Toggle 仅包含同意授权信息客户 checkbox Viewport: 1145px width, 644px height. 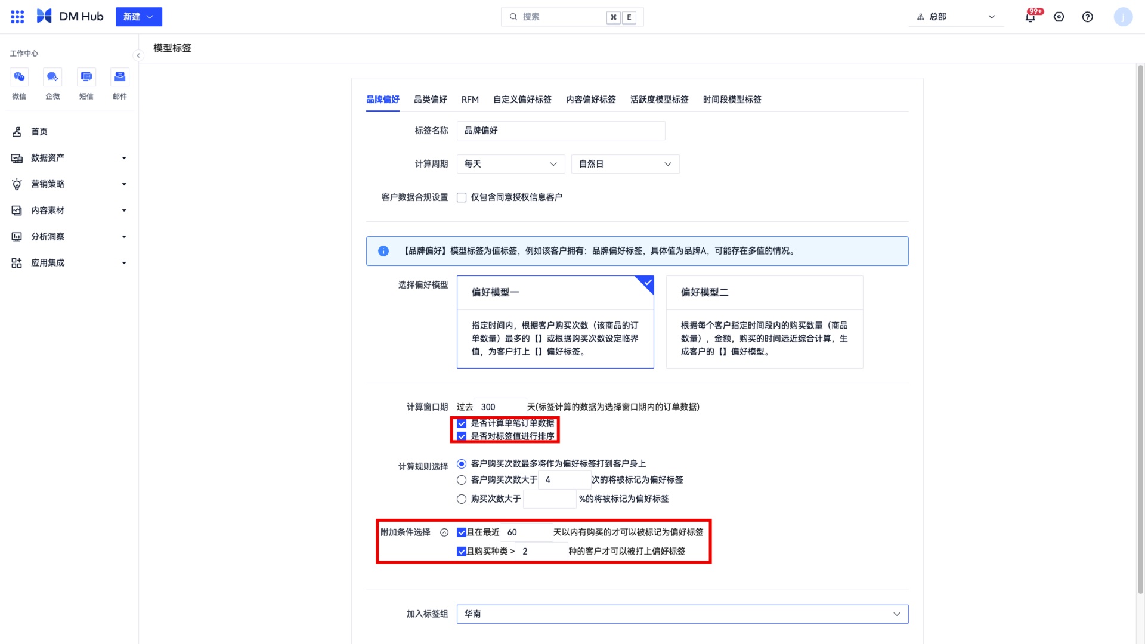[462, 197]
